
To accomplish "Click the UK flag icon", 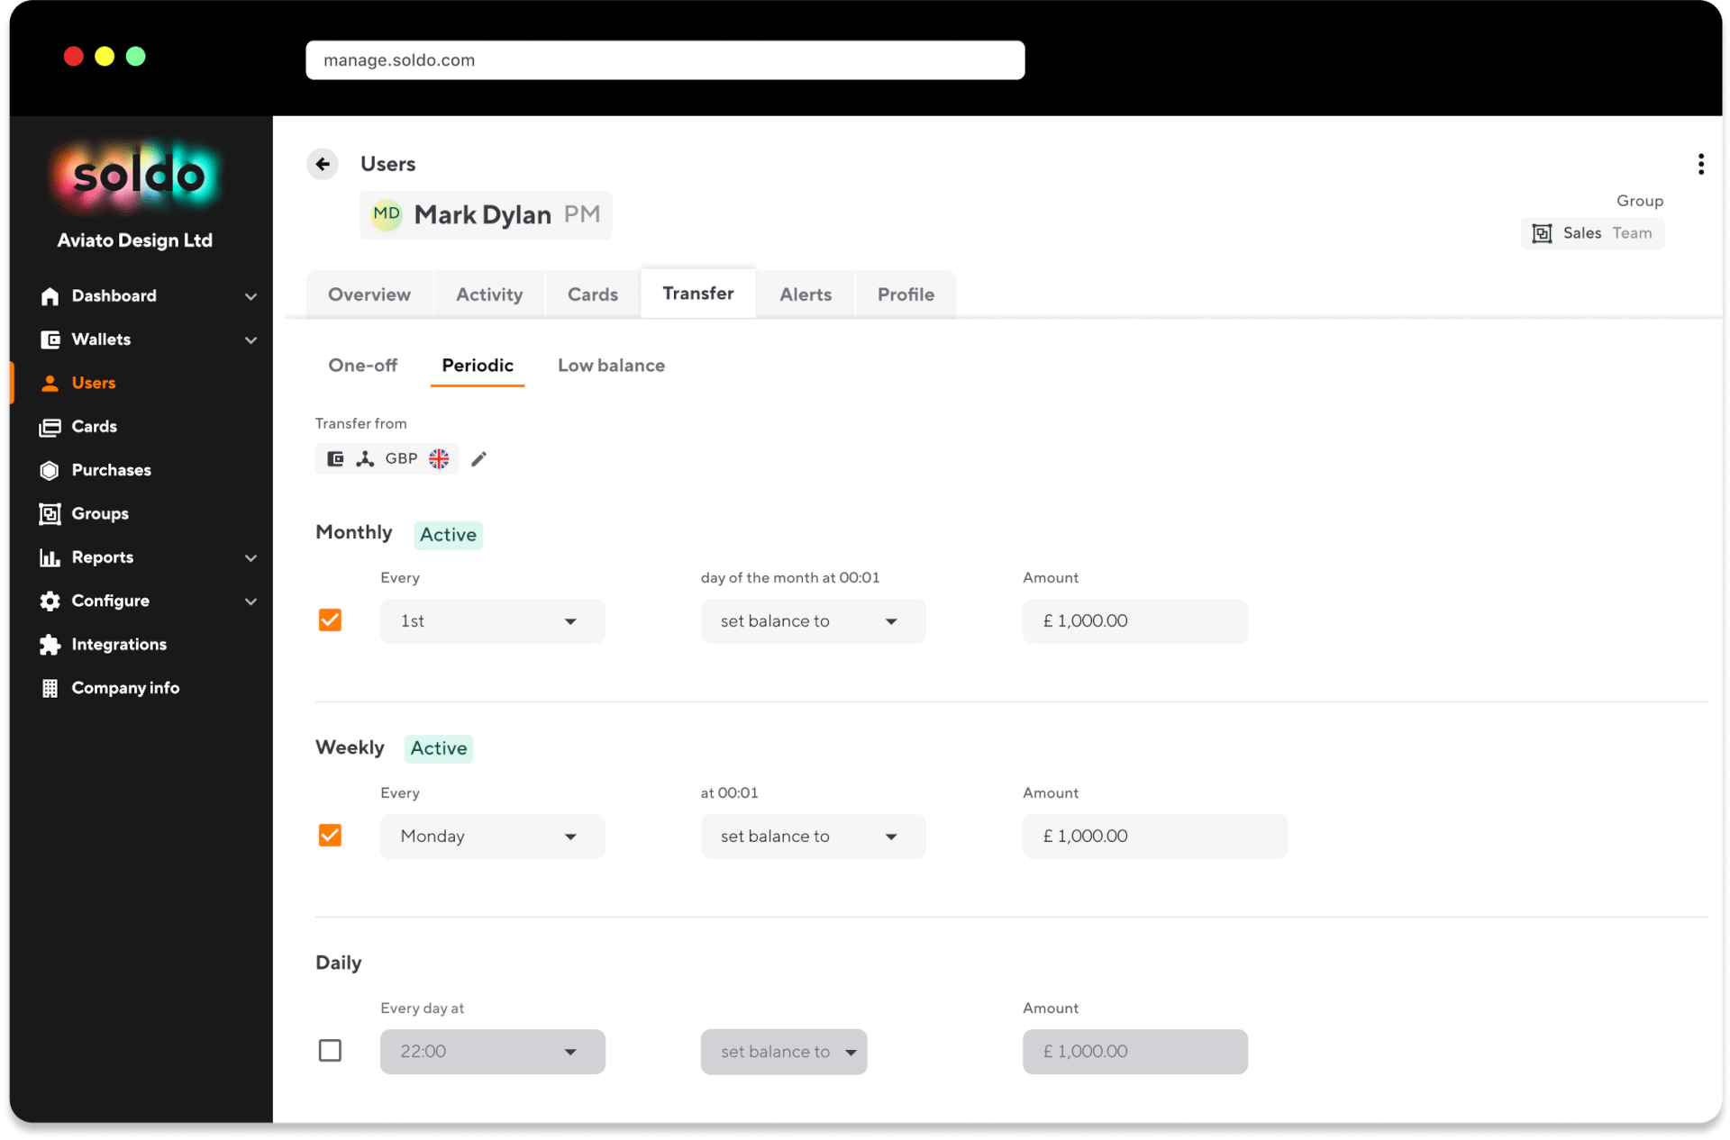I will pyautogui.click(x=439, y=459).
